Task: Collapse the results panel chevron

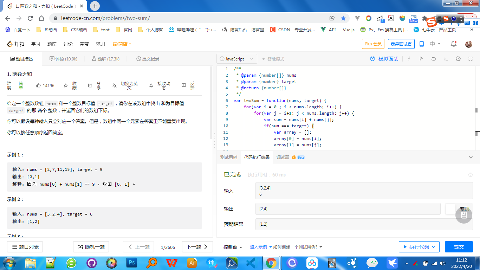Action: click(471, 157)
